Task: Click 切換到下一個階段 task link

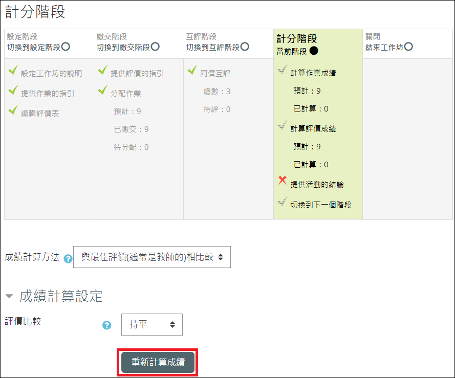Action: [321, 205]
